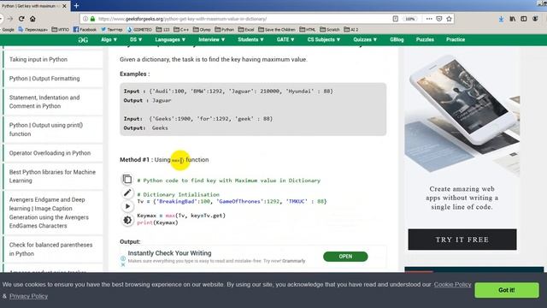The width and height of the screenshot is (547, 308).
Task: Bookmark this page with the star
Action: click(449, 19)
